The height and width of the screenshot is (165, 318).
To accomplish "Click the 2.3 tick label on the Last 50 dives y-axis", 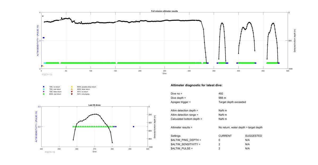I will [x=39, y=107].
